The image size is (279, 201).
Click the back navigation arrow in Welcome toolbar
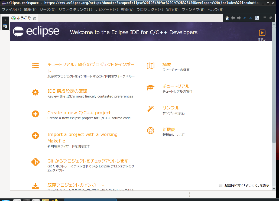233,18
